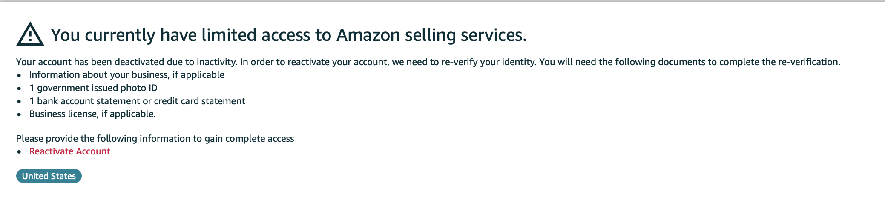Screen dimensions: 885x200
Task: Select the United States marketplace badge
Action: tap(49, 176)
